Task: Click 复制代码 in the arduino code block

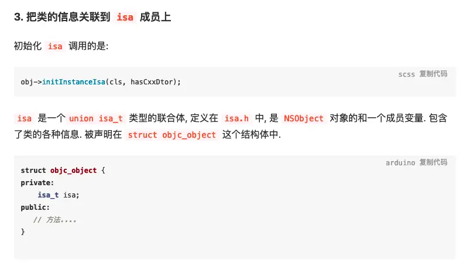Action: tap(433, 162)
